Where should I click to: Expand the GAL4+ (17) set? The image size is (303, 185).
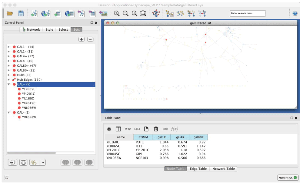pyautogui.click(x=9, y=56)
